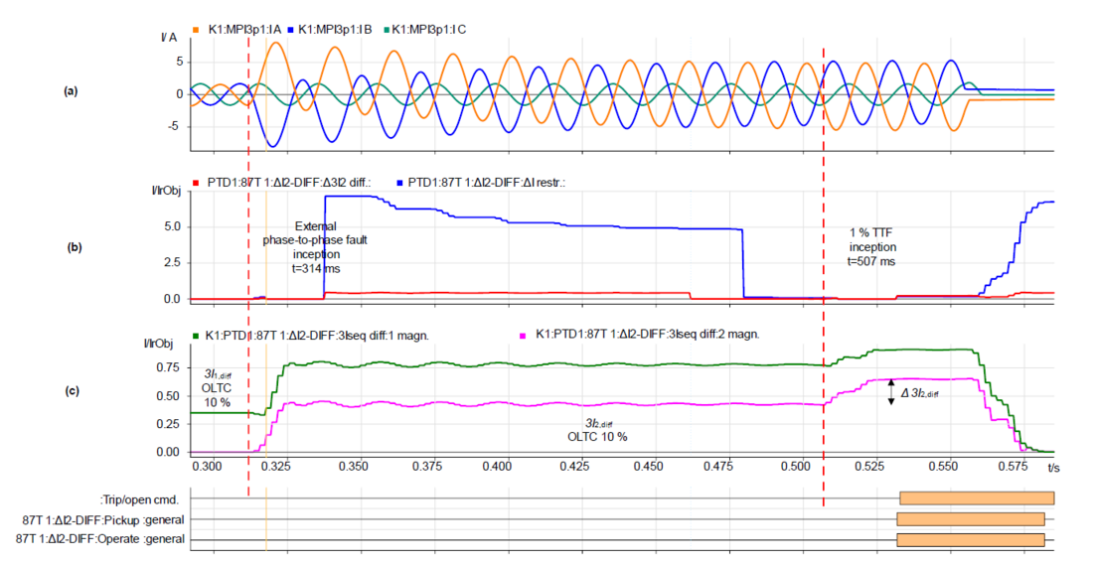Click the (a) panel label

(x=71, y=91)
